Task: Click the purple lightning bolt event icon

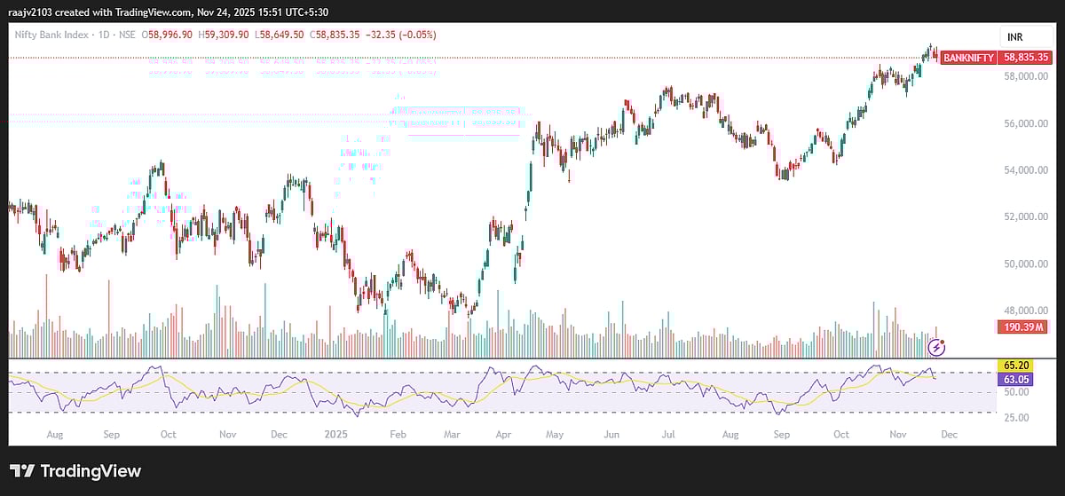Action: click(935, 346)
